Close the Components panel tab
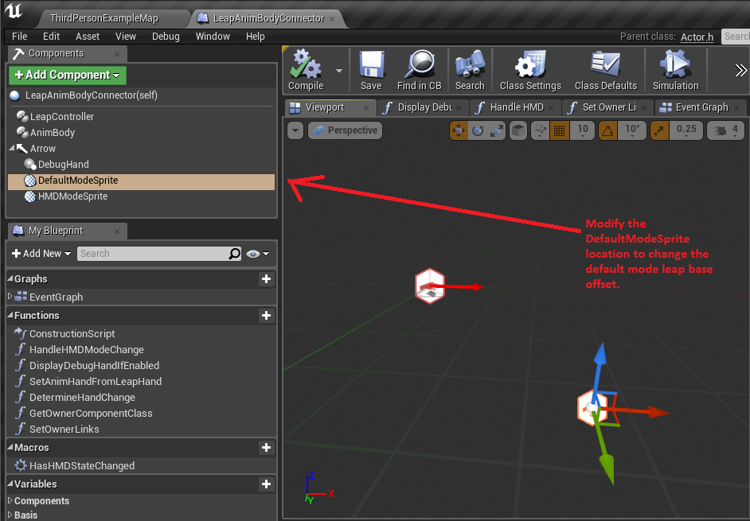 [x=117, y=54]
